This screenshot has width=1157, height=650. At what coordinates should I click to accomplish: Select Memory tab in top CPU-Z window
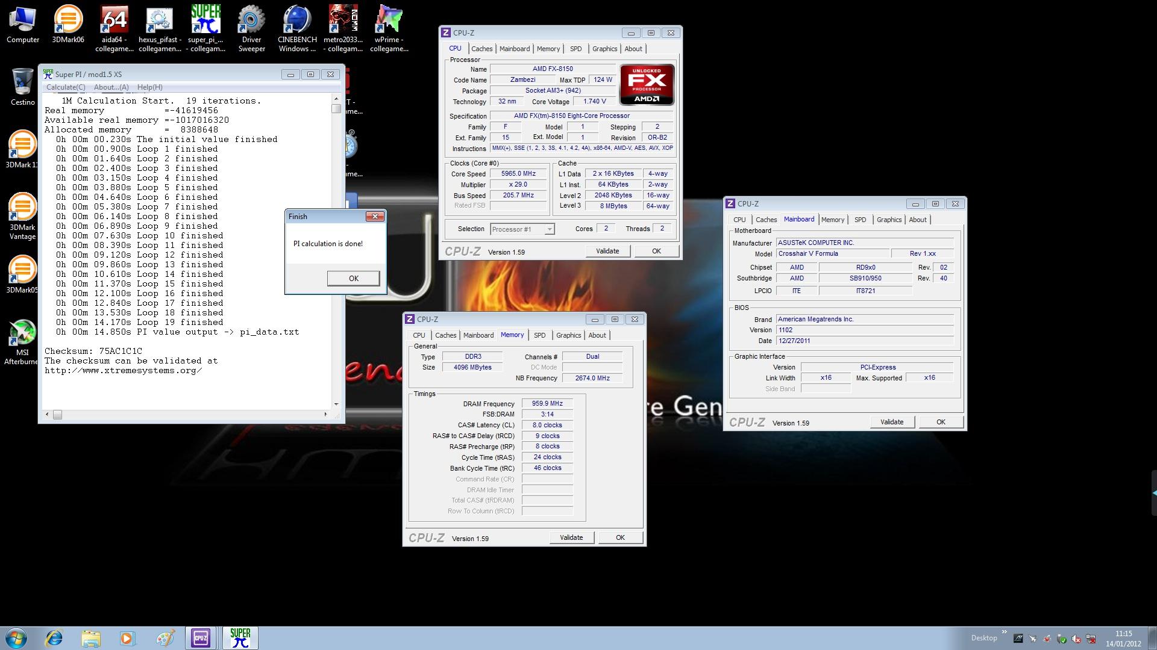click(548, 49)
